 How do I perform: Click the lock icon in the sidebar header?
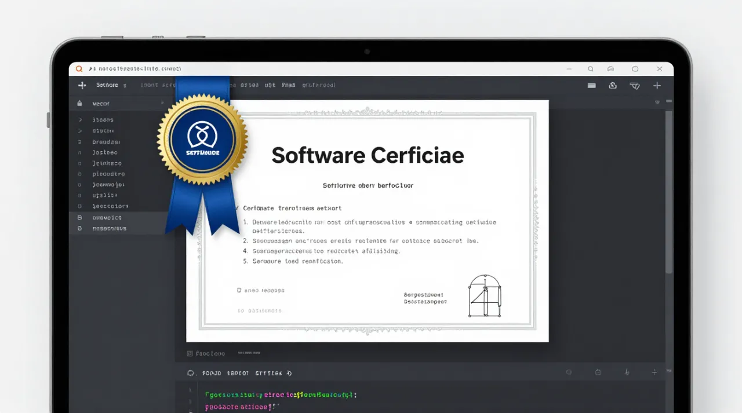(79, 104)
